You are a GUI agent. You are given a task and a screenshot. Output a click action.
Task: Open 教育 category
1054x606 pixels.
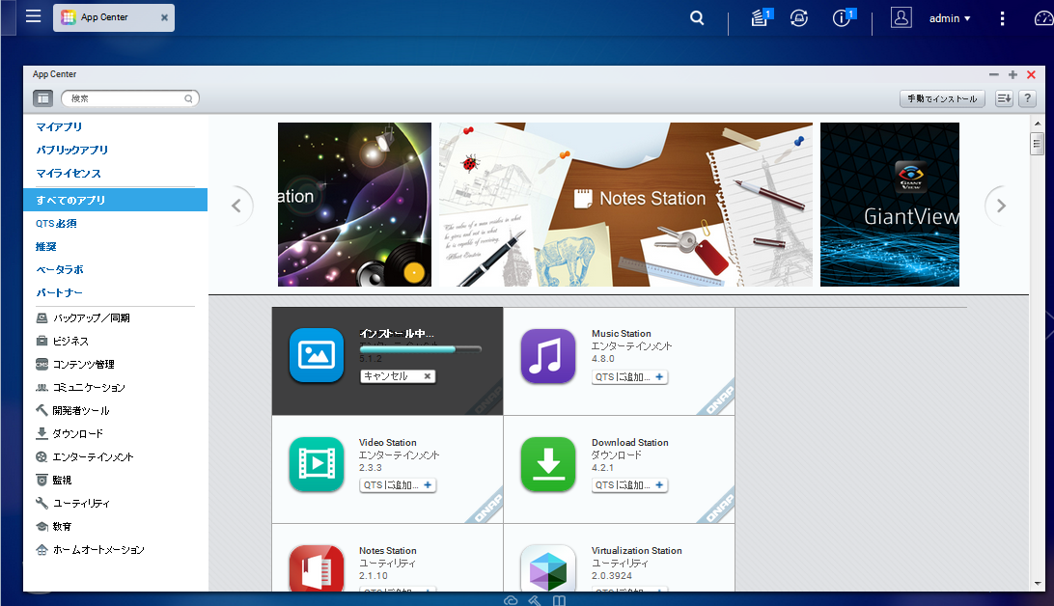click(x=54, y=527)
